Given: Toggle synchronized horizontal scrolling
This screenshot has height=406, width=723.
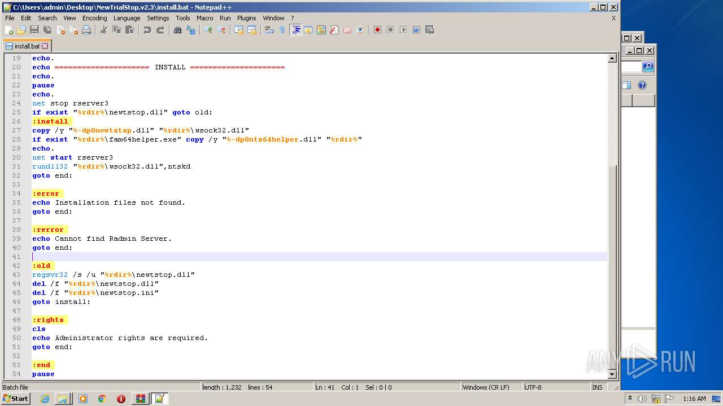Looking at the screenshot, I should tap(252, 30).
